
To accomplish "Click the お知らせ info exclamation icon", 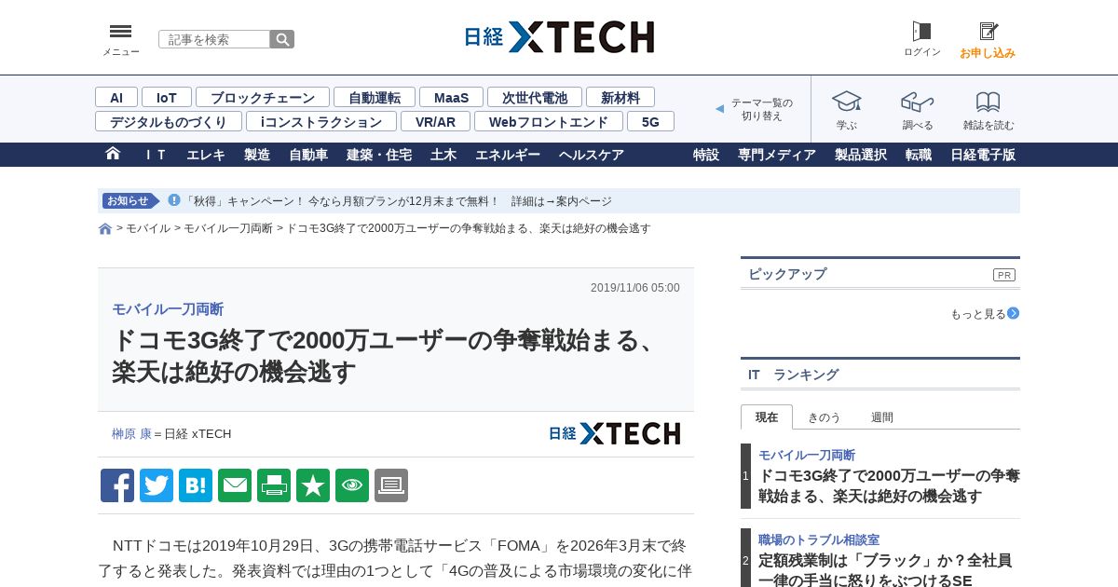I will point(174,200).
